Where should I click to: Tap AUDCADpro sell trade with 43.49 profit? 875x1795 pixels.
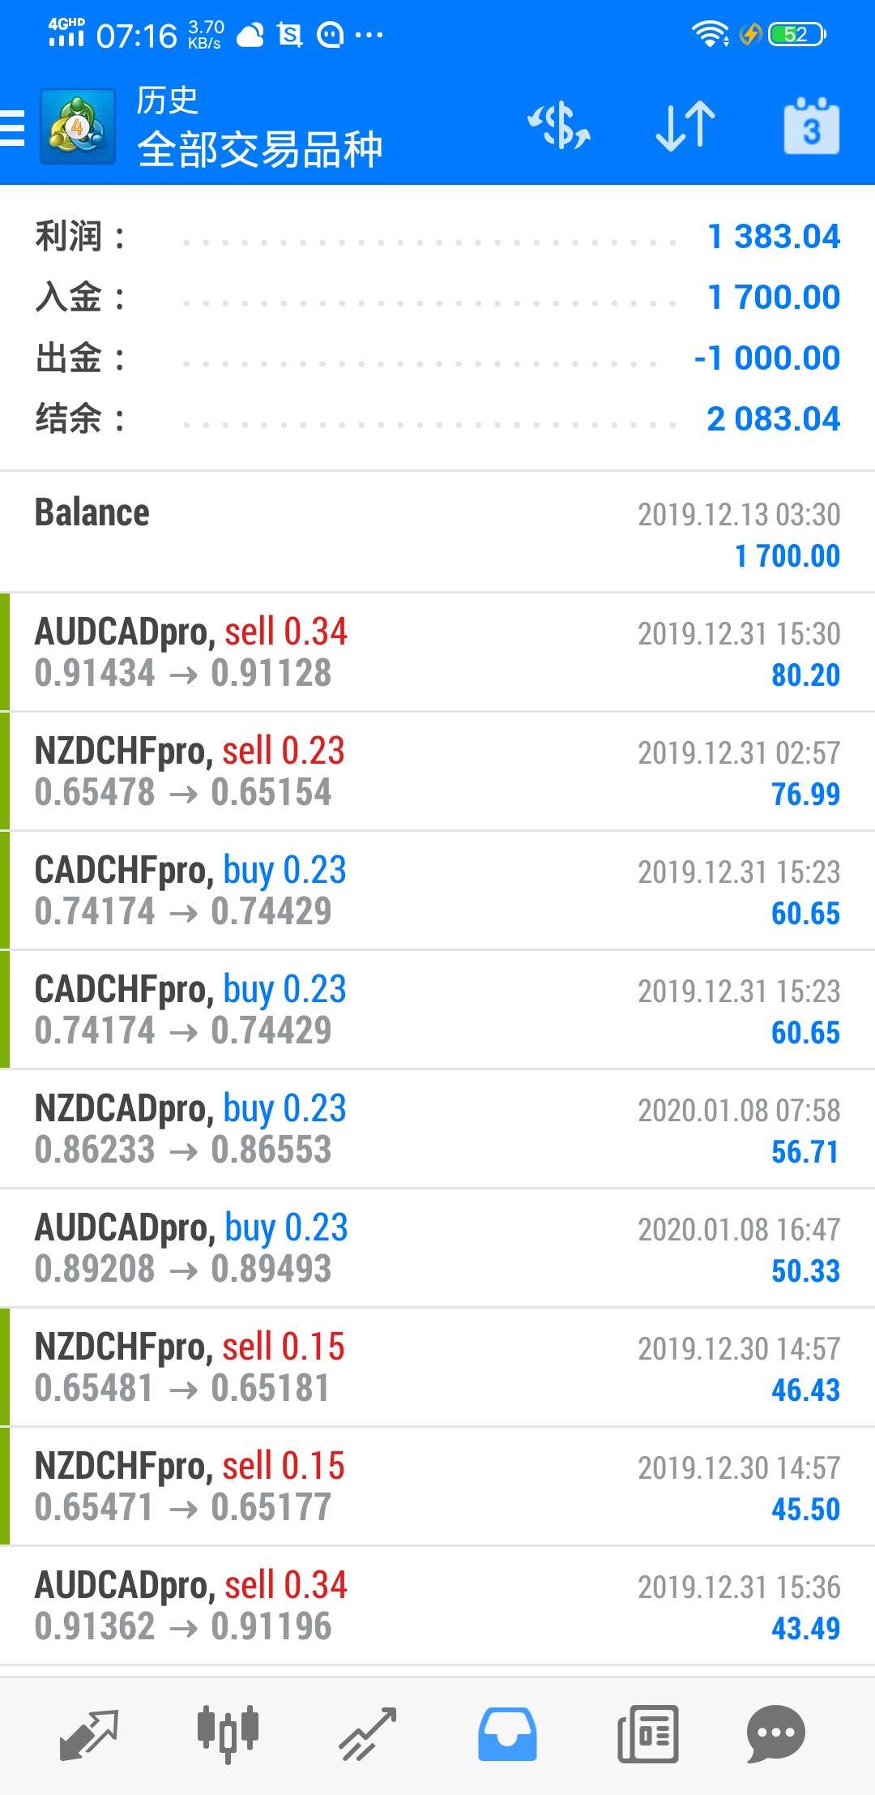pyautogui.click(x=437, y=1605)
